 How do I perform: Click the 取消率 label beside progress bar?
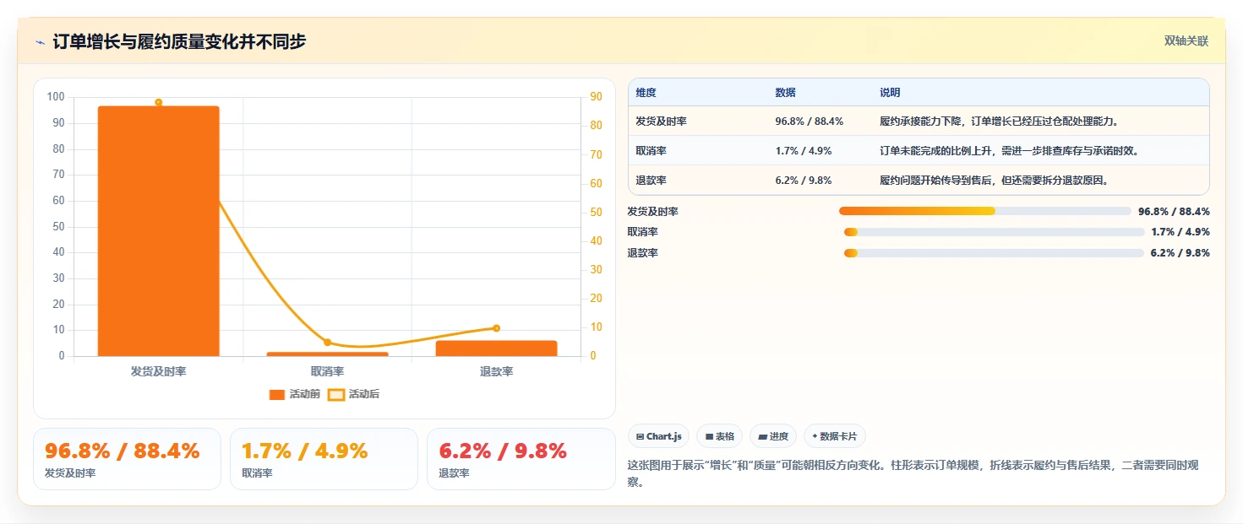tap(642, 232)
